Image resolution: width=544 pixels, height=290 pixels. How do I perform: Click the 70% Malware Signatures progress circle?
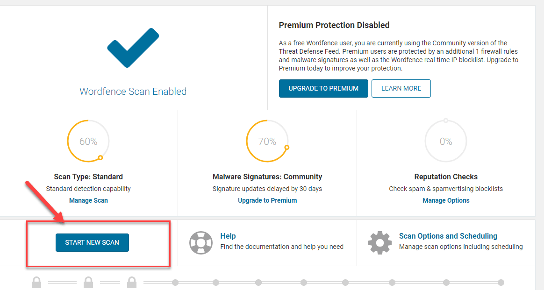267,141
